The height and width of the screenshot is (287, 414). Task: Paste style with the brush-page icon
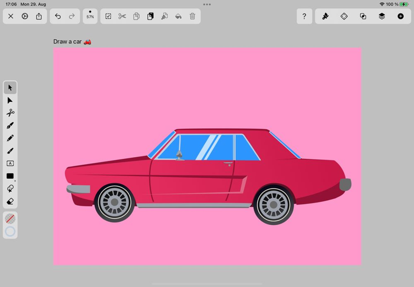point(164,16)
